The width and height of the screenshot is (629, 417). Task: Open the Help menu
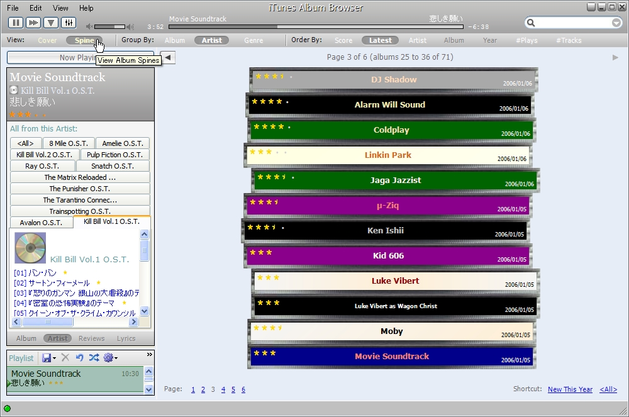[86, 8]
